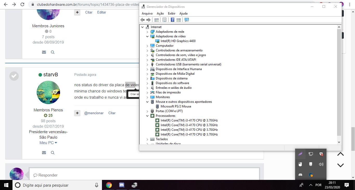Viewport: 355px width, 190px height.
Task: Click the network computer tray icon
Action: (x=311, y=154)
